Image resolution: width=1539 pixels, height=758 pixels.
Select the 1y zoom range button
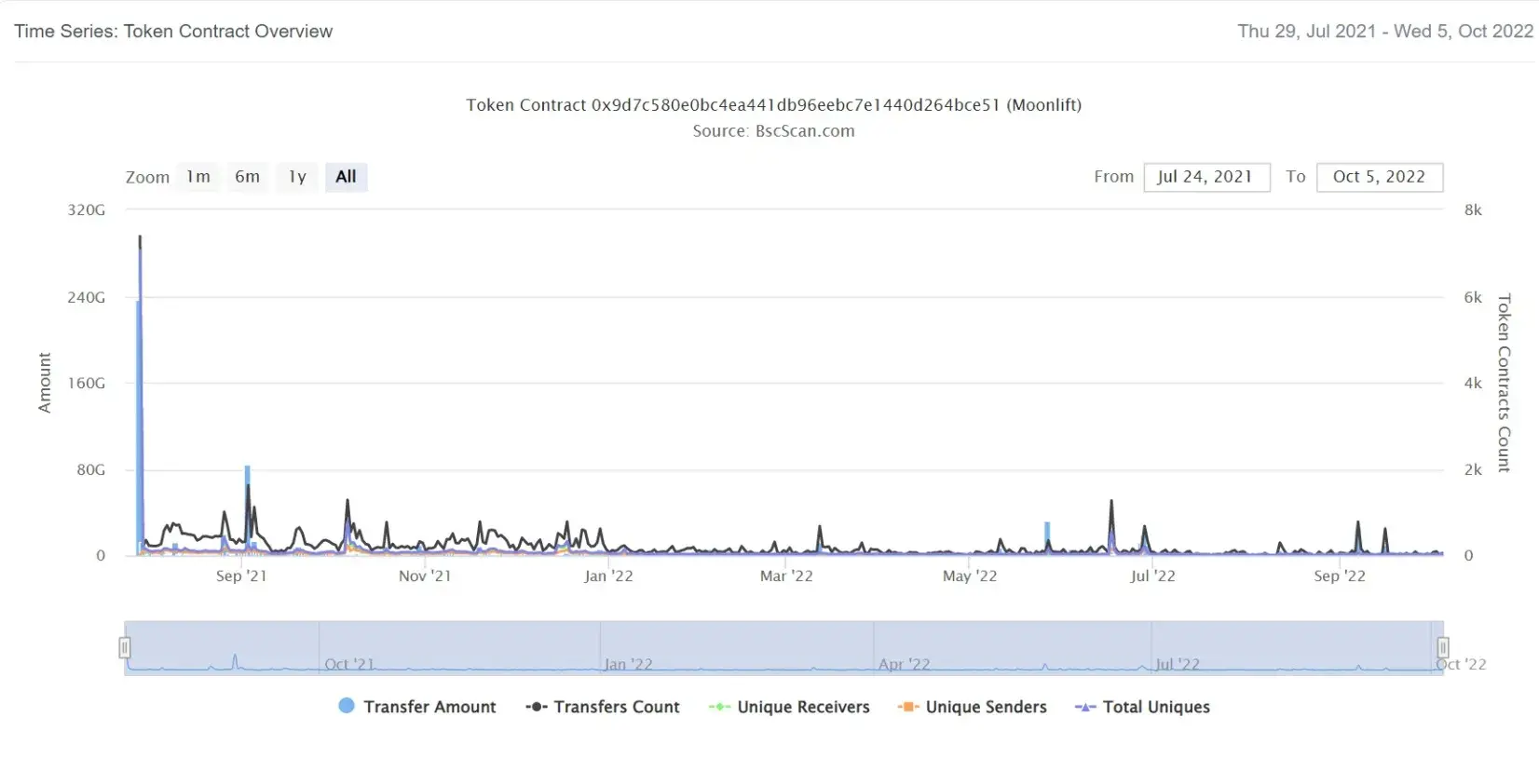tap(297, 177)
